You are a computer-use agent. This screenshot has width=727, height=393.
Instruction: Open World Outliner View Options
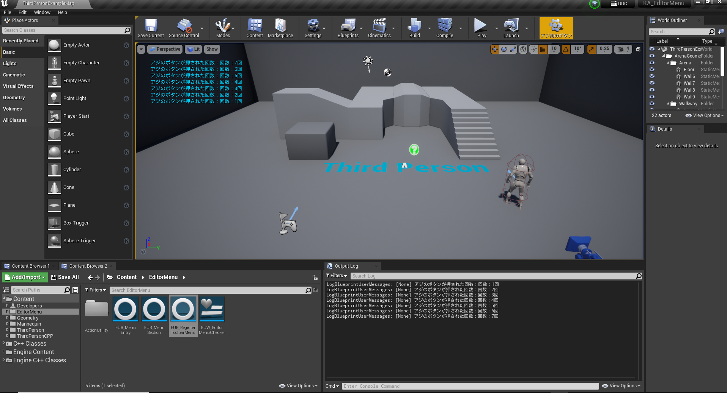click(705, 115)
